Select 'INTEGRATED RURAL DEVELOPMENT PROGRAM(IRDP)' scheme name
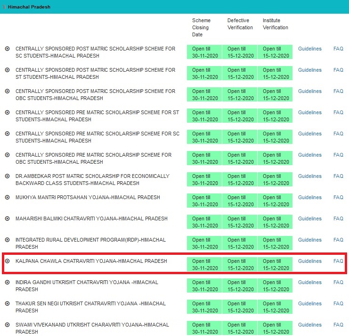 coord(77,240)
